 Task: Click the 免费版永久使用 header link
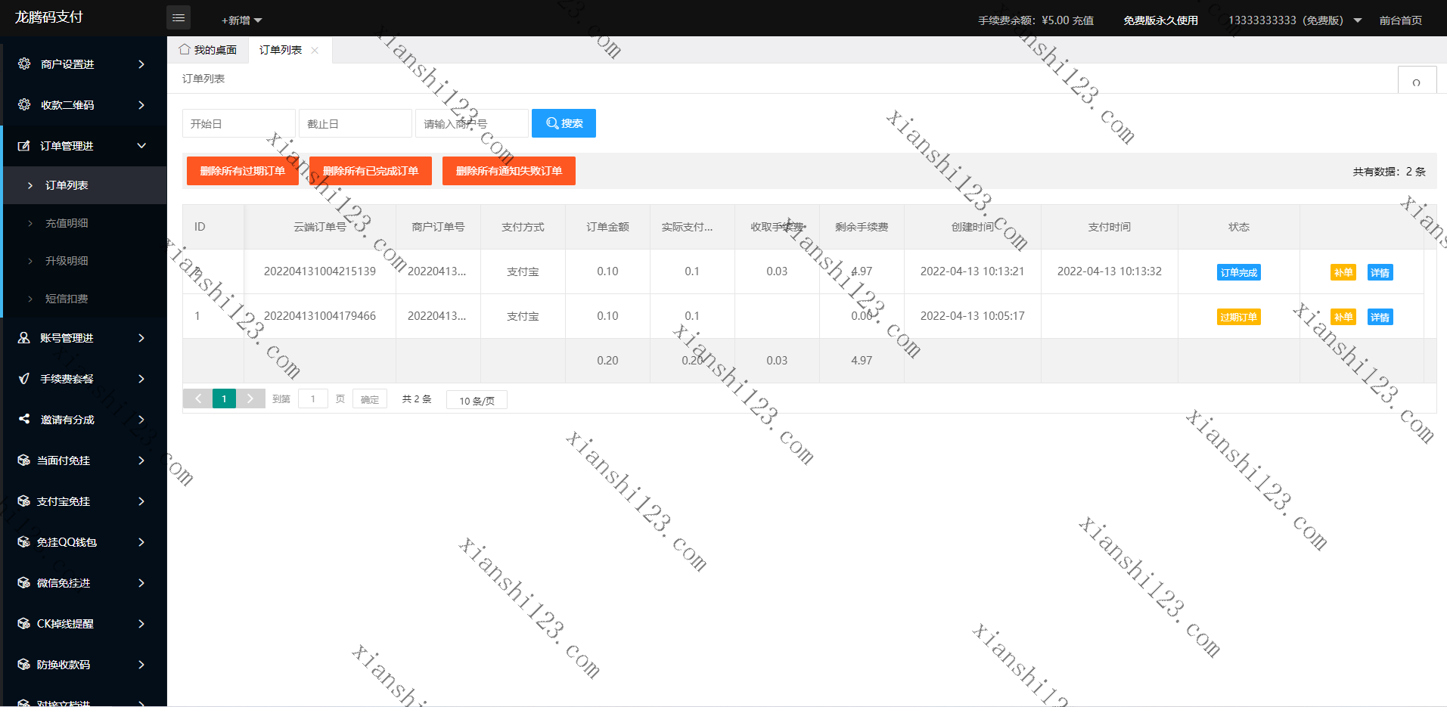(1161, 20)
